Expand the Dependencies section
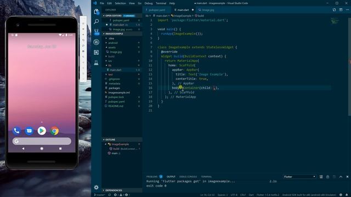The image size is (351, 197). coord(122,190)
